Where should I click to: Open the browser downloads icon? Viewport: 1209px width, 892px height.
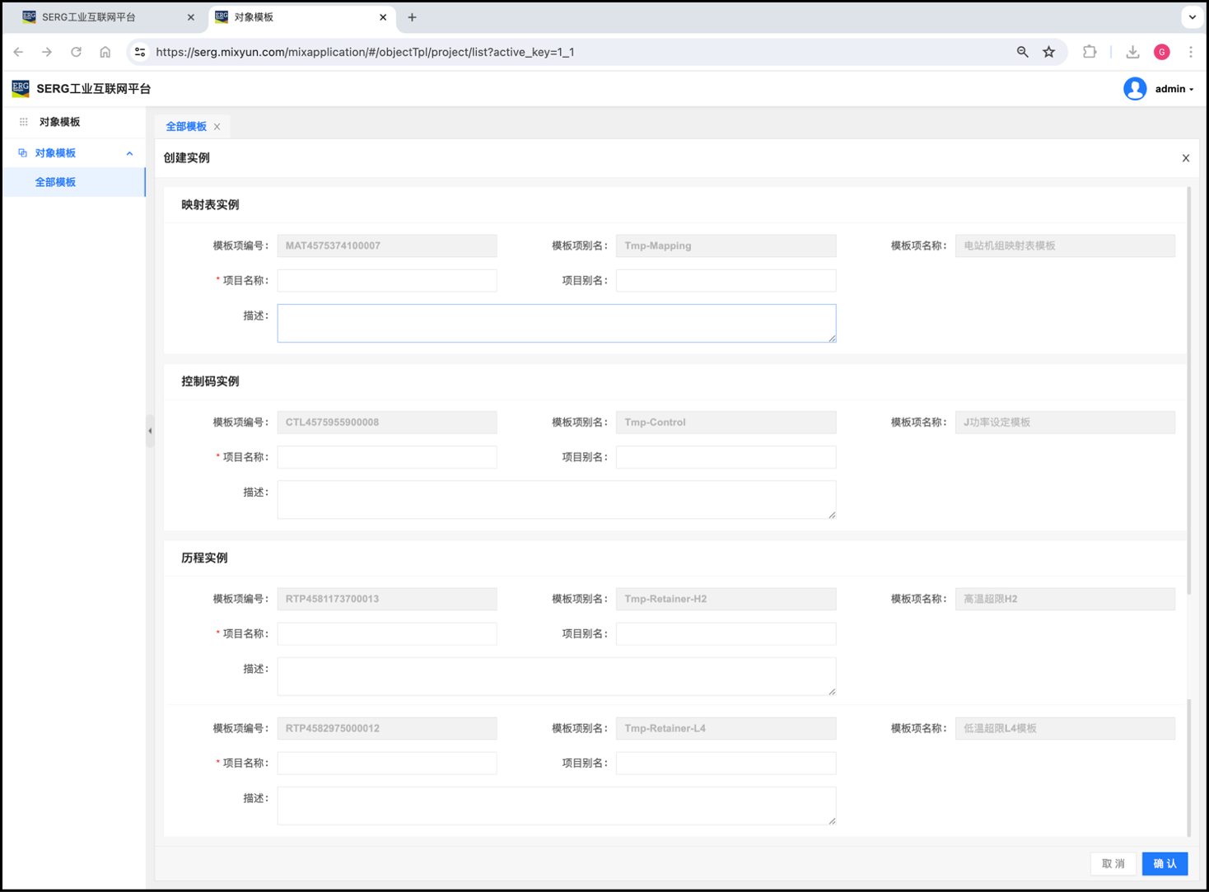(1132, 52)
